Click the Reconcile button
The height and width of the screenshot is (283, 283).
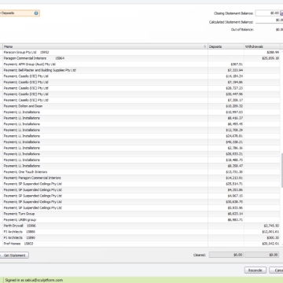pyautogui.click(x=255, y=270)
